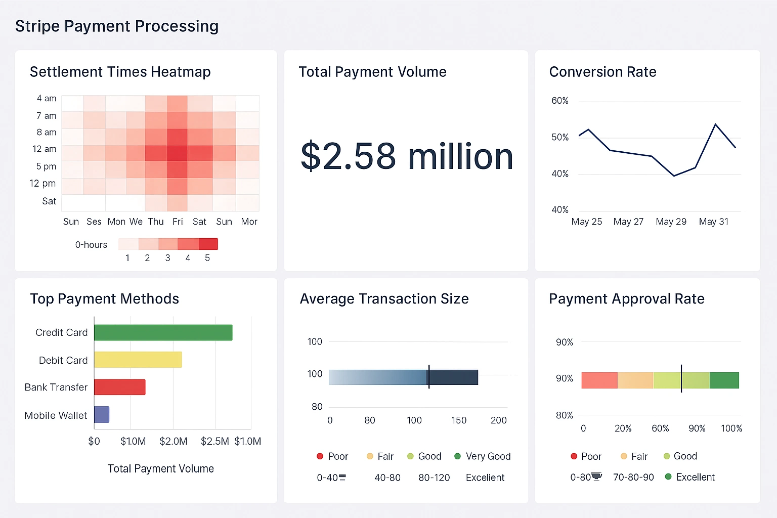777x518 pixels.
Task: Select the Payment Approval Rate panel title
Action: point(626,298)
